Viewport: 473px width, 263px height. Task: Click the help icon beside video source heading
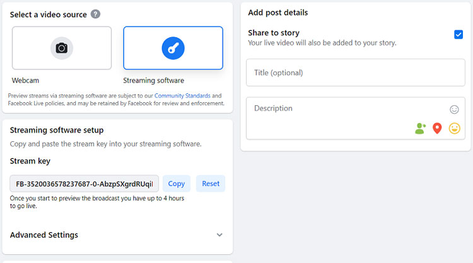[95, 14]
